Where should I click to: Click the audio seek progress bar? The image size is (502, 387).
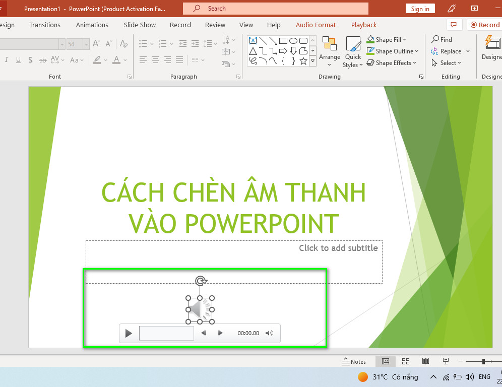pos(166,333)
